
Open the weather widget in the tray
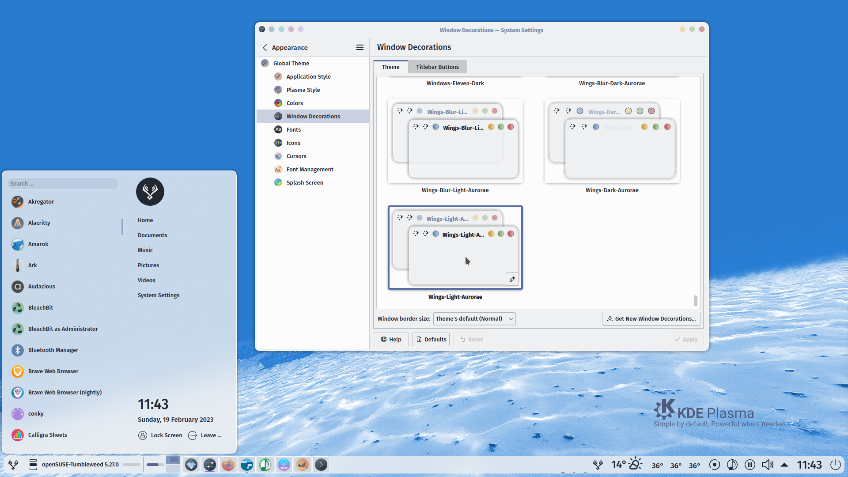click(x=626, y=465)
